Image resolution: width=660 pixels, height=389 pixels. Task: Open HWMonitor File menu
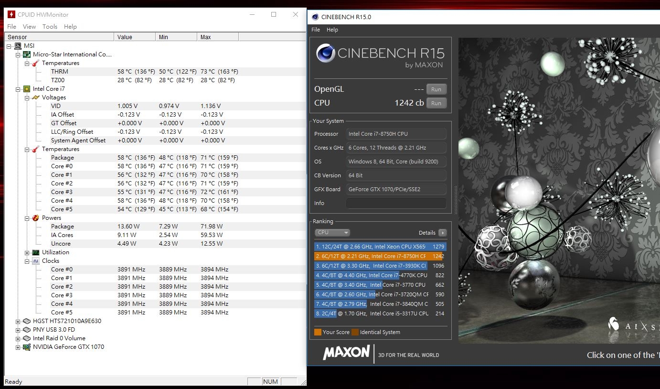point(11,27)
